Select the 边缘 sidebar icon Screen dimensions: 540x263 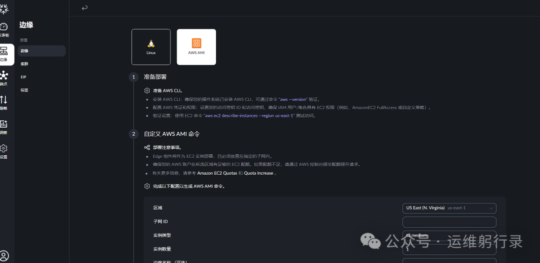(3, 51)
